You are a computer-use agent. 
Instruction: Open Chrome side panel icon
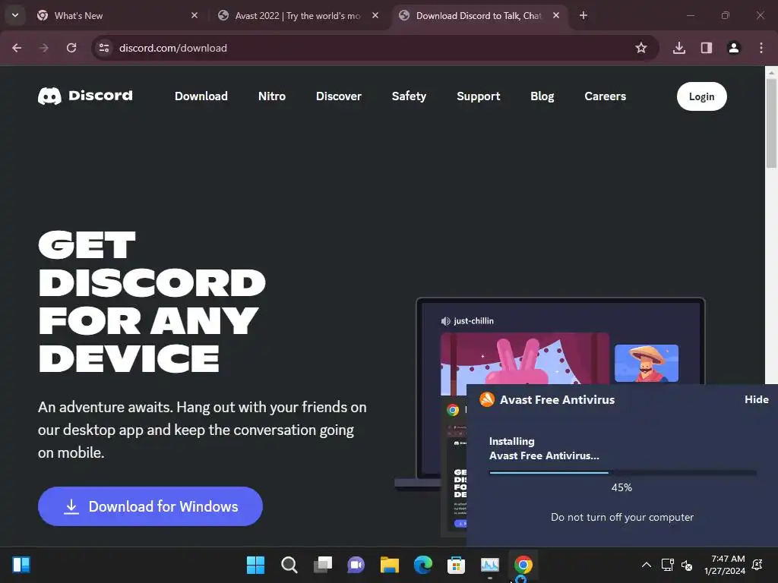click(707, 48)
